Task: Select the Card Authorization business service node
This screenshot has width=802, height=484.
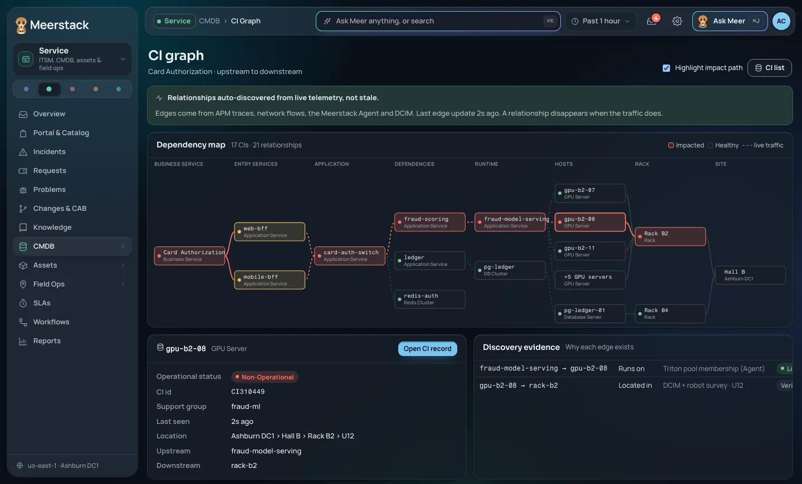Action: [190, 256]
